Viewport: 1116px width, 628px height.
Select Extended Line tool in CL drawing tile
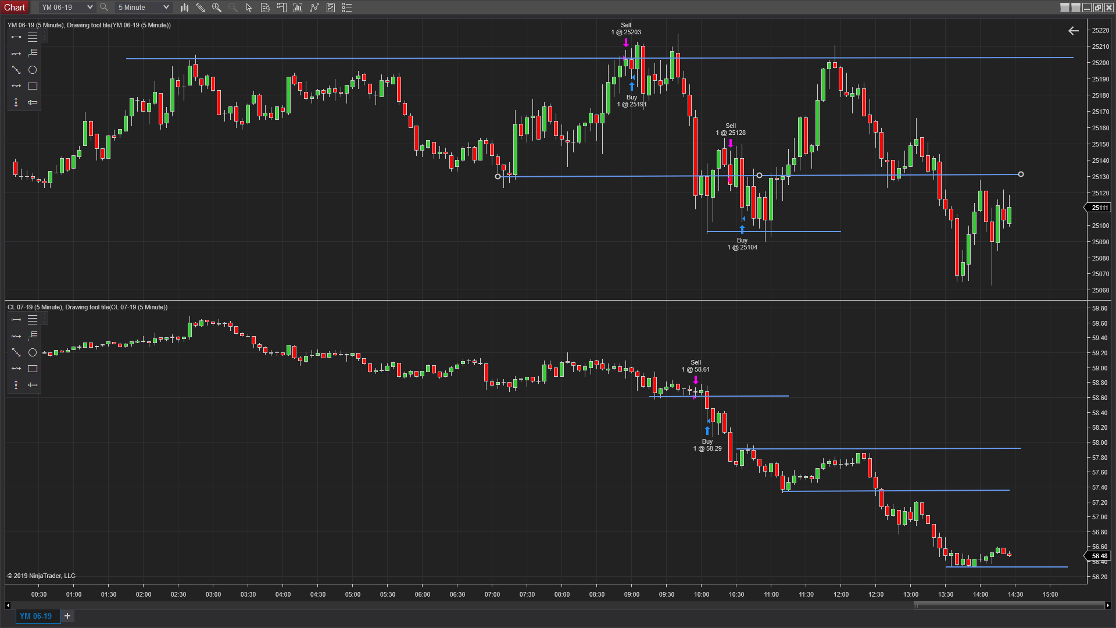[x=16, y=352]
